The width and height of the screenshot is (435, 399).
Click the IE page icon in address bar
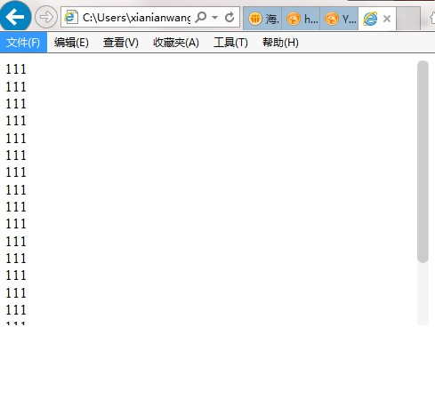click(71, 17)
